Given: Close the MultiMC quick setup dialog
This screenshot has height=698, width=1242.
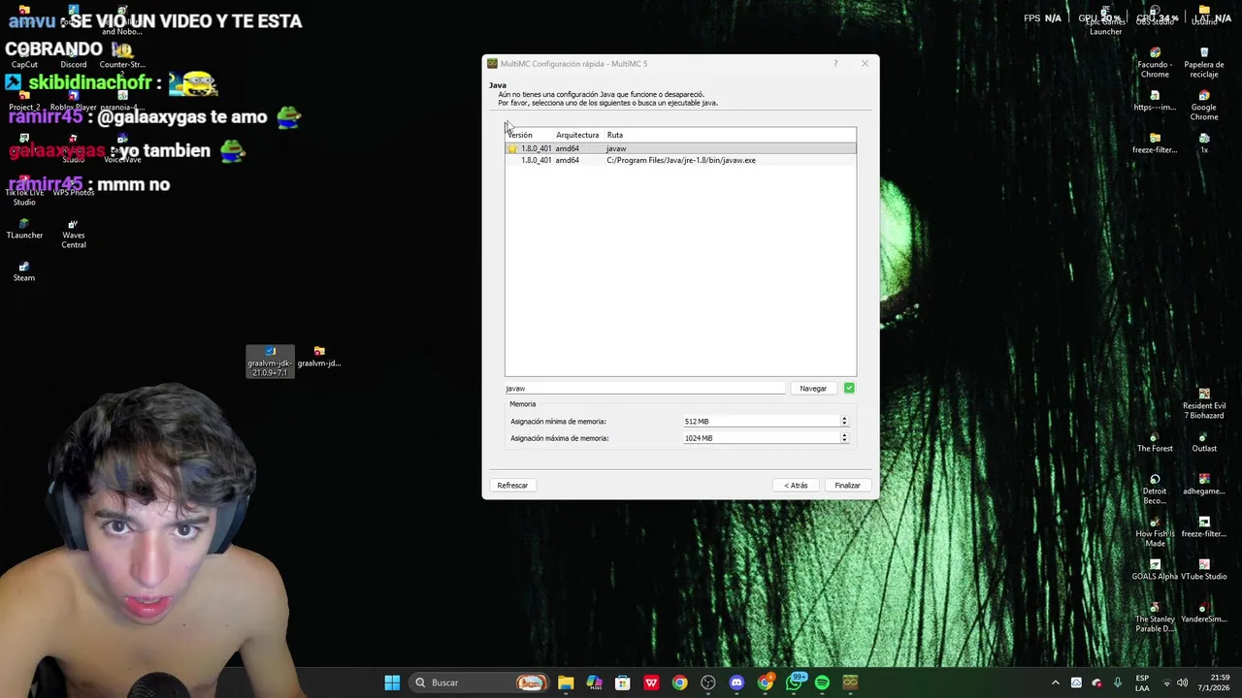Looking at the screenshot, I should tap(865, 64).
